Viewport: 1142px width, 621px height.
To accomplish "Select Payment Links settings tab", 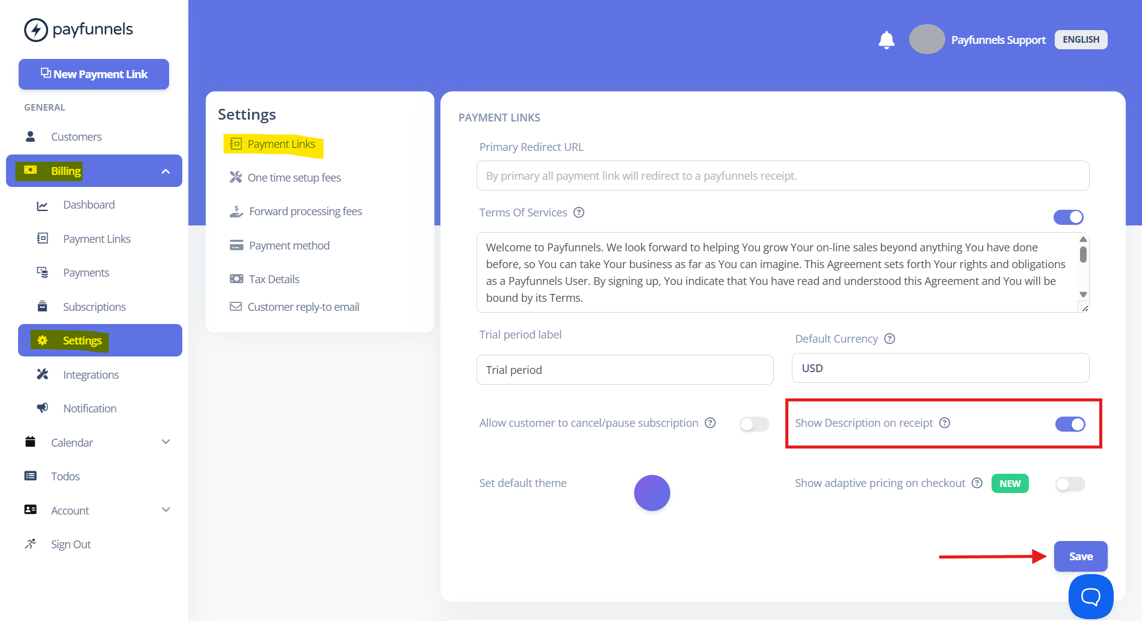I will pyautogui.click(x=274, y=144).
